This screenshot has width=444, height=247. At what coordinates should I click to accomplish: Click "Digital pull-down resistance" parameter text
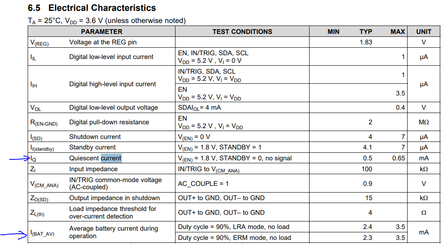coord(109,122)
